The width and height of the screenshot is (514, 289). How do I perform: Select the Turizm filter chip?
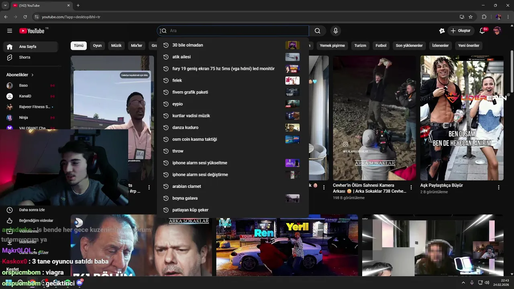pyautogui.click(x=360, y=45)
